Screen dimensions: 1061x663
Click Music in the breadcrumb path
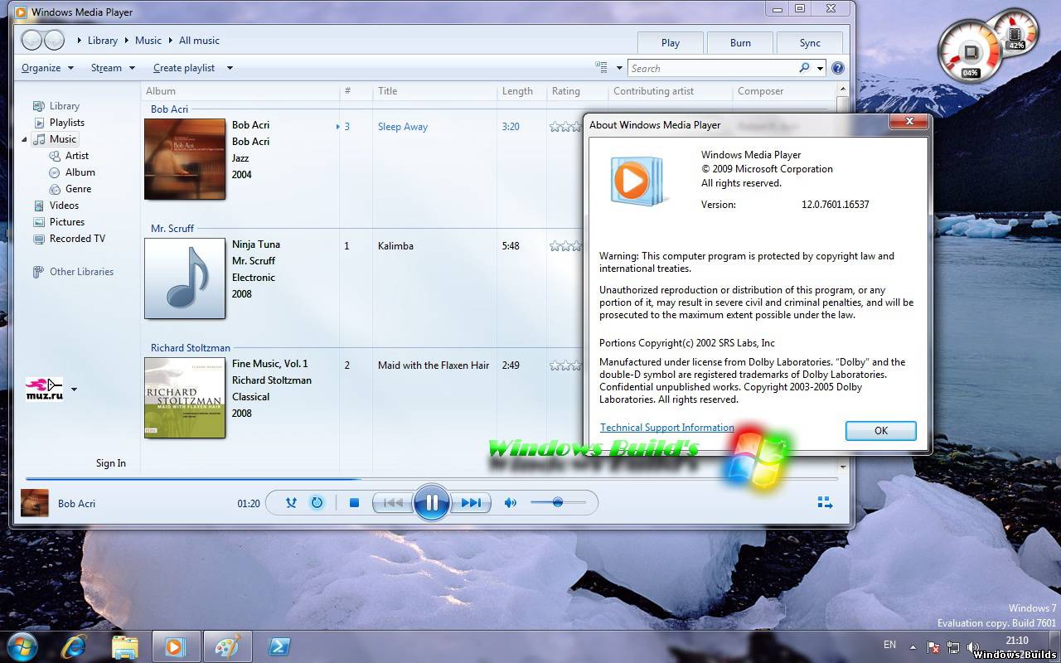(148, 40)
